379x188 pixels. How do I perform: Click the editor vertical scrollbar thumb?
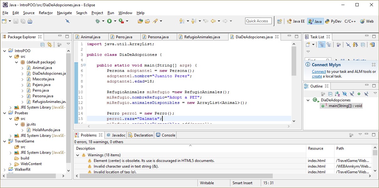coord(294,61)
